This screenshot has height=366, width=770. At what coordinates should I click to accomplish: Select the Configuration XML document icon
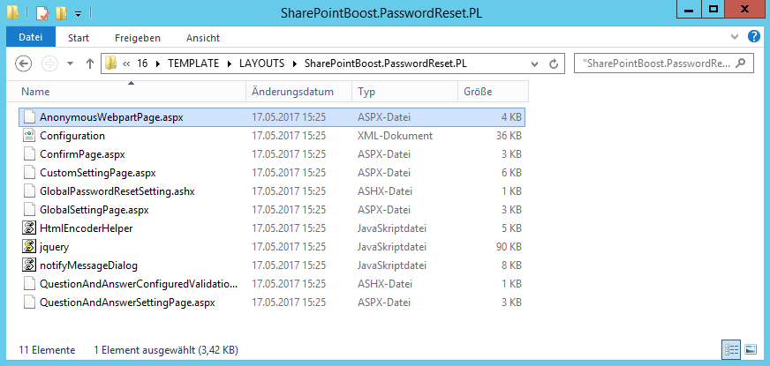[29, 136]
